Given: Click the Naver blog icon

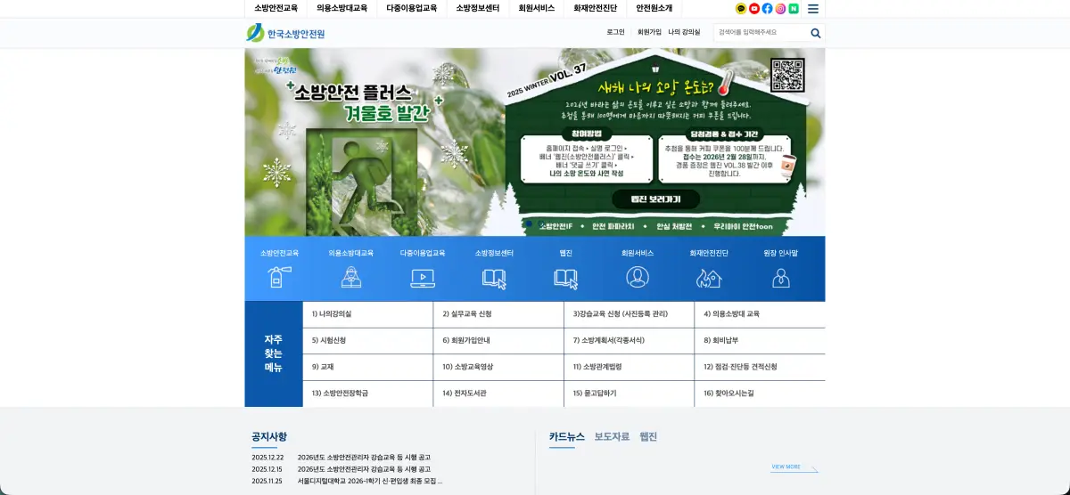Looking at the screenshot, I should (x=794, y=9).
